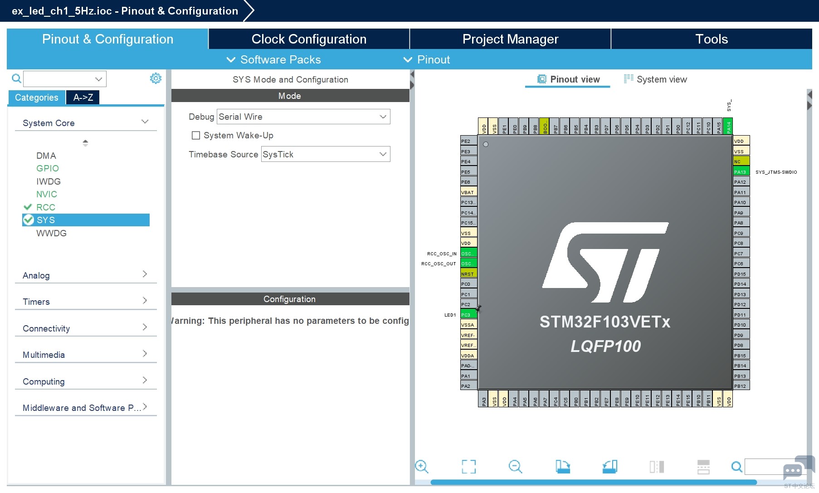Zoom out of the chip pinout
Image resolution: width=819 pixels, height=493 pixels.
tap(516, 466)
